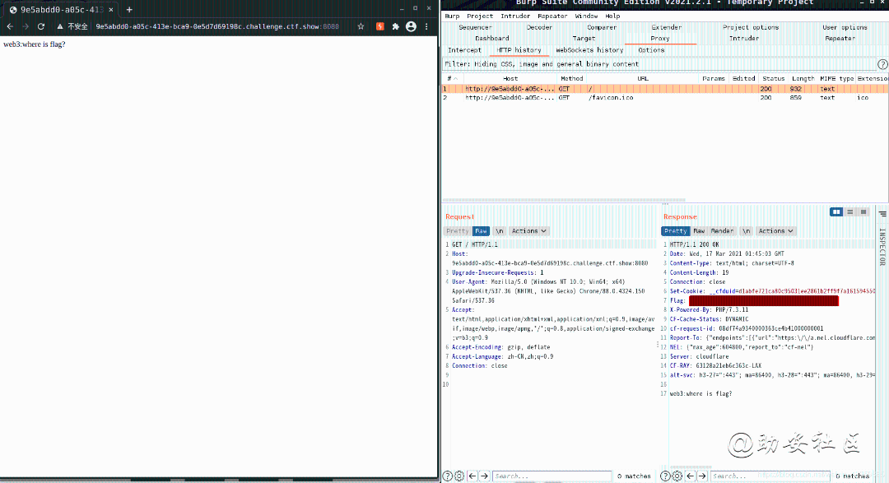Open Chrome profile avatar
This screenshot has height=483, width=889.
pos(411,26)
